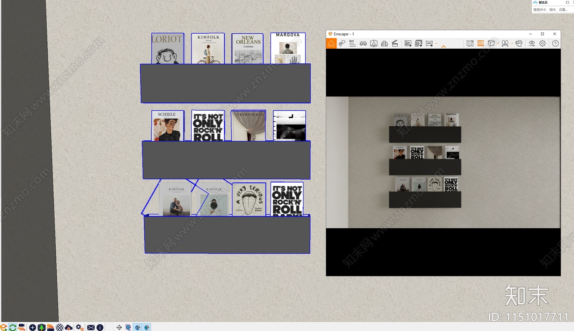Click Enscape Objects plus icon
This screenshot has width=574, height=331.
32,327
